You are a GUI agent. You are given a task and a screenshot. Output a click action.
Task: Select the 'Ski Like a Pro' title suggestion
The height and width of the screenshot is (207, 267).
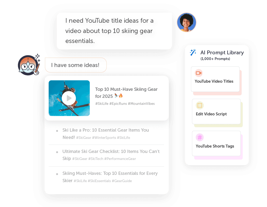click(x=106, y=134)
